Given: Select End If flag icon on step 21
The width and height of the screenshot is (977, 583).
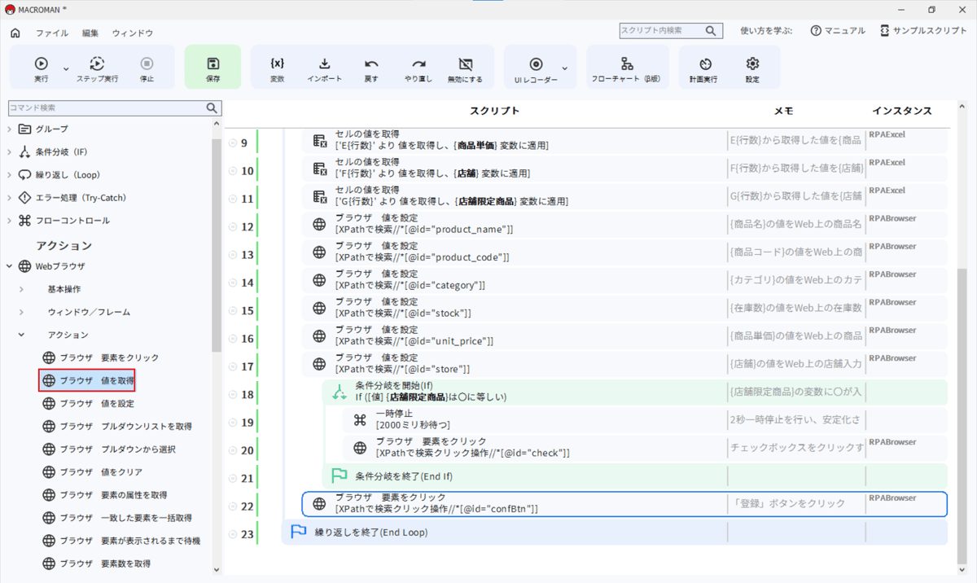Looking at the screenshot, I should (339, 476).
